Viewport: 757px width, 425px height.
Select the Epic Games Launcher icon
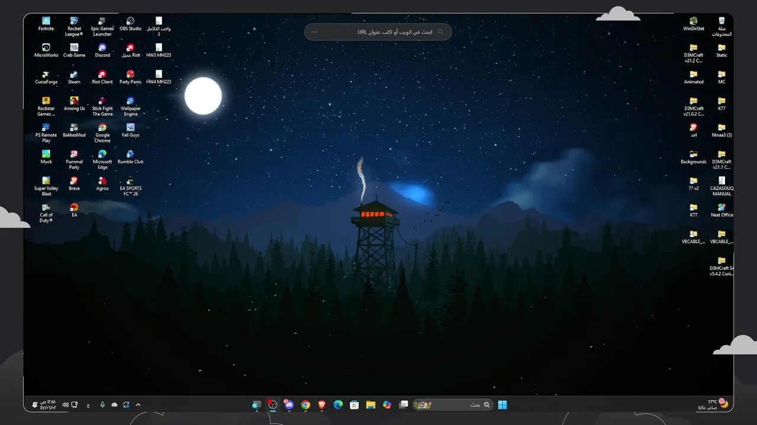tap(102, 27)
